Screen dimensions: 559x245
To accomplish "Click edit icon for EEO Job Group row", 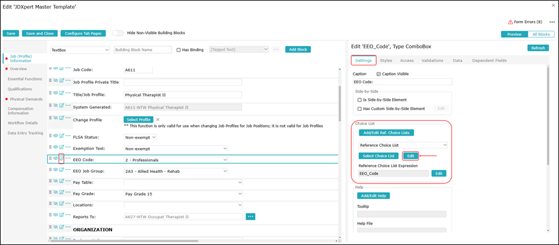I will (61, 170).
